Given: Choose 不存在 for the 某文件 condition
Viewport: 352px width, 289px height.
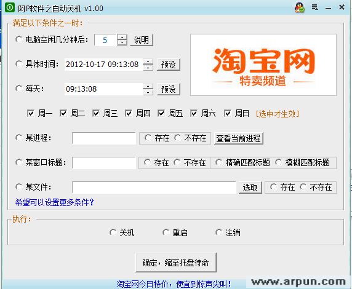Looking at the screenshot, I should tap(316, 187).
